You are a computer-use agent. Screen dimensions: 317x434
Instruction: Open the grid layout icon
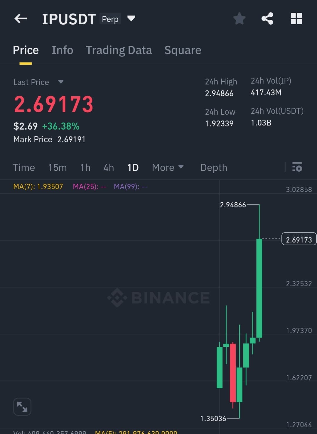point(296,19)
